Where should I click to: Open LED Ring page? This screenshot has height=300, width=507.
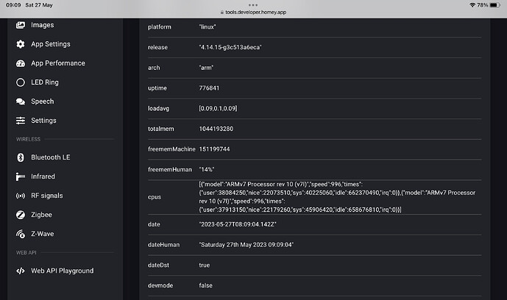click(x=45, y=82)
